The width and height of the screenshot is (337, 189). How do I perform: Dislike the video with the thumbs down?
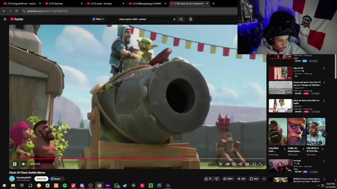pyautogui.click(x=217, y=179)
